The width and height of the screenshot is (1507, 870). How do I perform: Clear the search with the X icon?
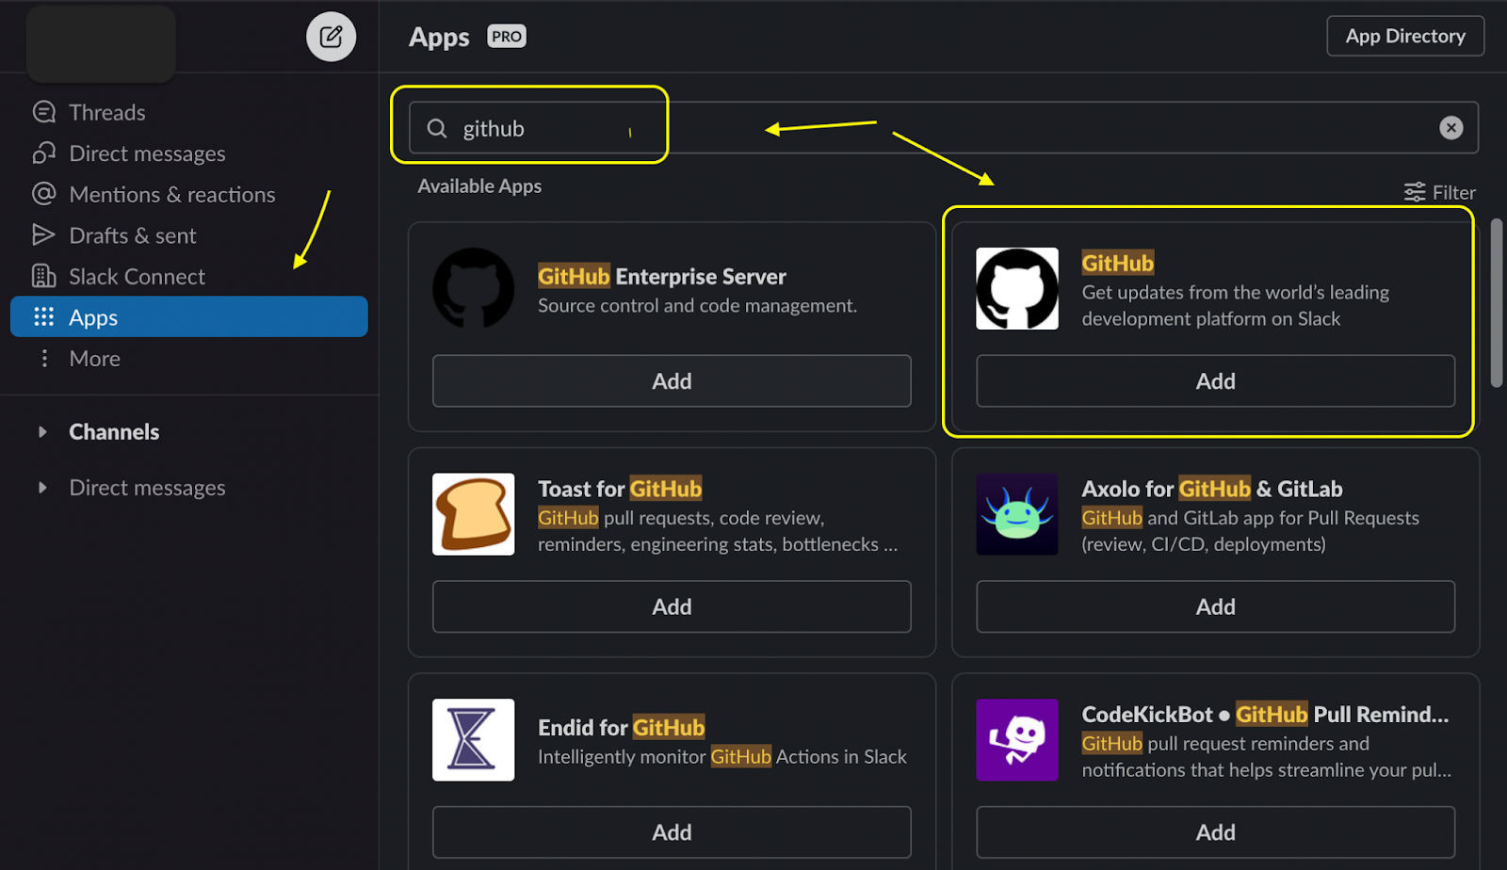click(1451, 128)
